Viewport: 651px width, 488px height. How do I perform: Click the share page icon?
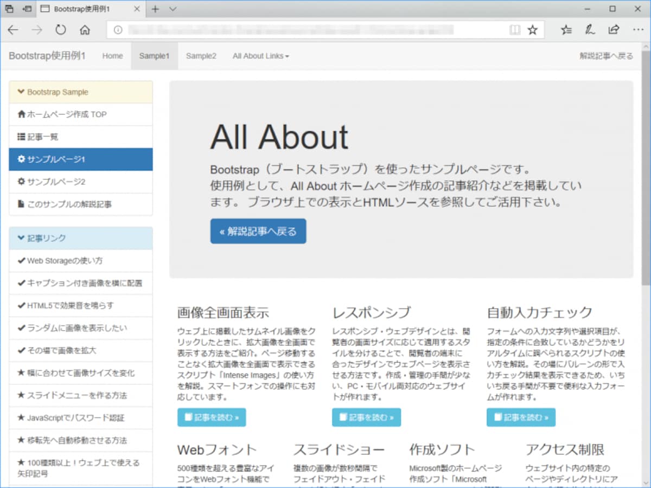point(614,30)
